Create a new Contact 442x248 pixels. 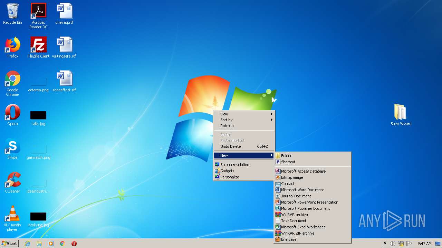(x=313, y=184)
